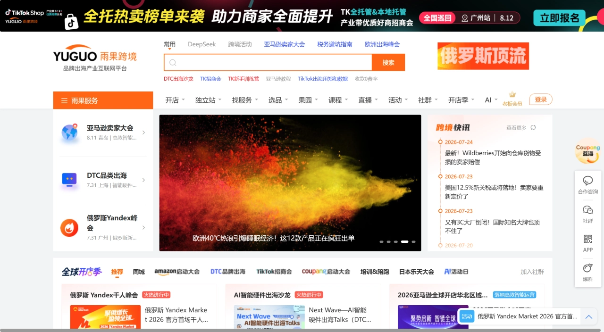
Task: Switch to DTC品牌出海 tab
Action: pyautogui.click(x=228, y=272)
